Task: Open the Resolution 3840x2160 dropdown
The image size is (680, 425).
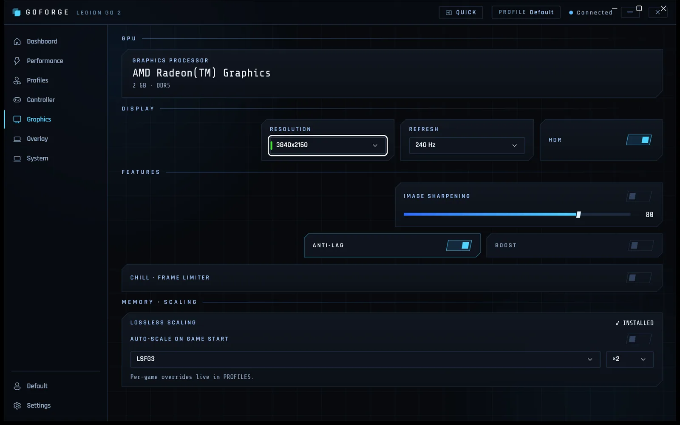Action: 328,145
